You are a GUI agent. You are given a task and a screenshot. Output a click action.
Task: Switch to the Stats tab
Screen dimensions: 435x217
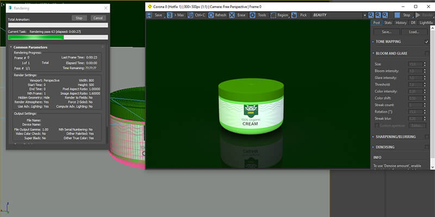pyautogui.click(x=388, y=23)
